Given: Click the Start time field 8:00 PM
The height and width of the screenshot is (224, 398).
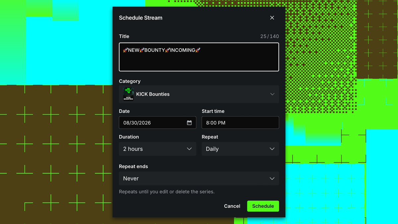Looking at the screenshot, I should [240, 123].
